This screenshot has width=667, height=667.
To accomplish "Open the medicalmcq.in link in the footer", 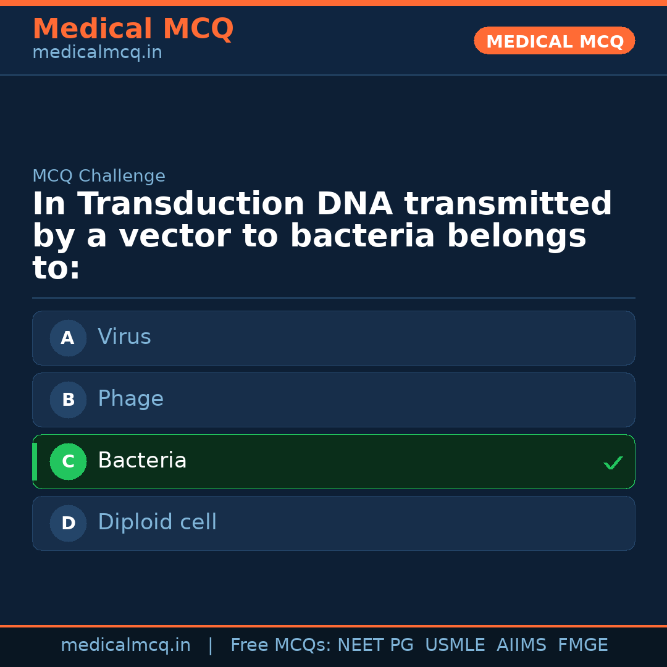I will tap(125, 645).
